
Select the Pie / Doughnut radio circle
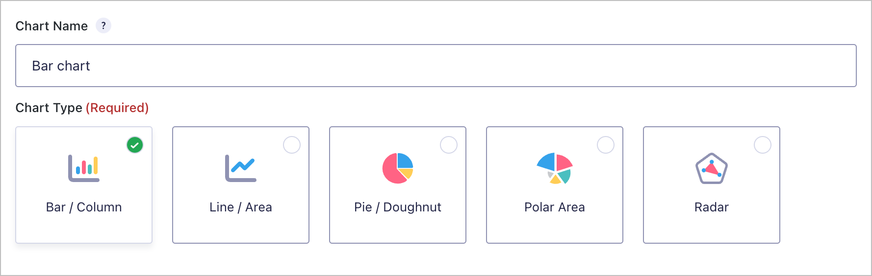coord(449,145)
